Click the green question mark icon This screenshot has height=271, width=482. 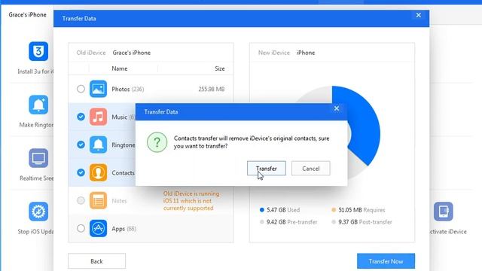[x=157, y=142]
